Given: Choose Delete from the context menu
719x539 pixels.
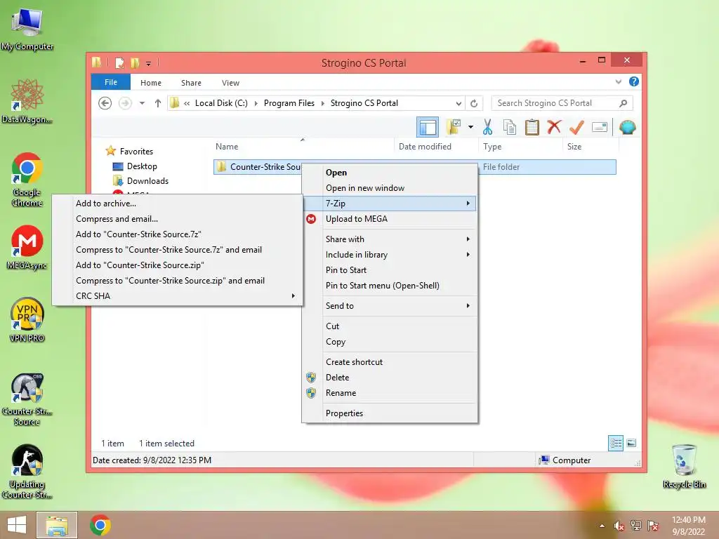Looking at the screenshot, I should 389,377.
